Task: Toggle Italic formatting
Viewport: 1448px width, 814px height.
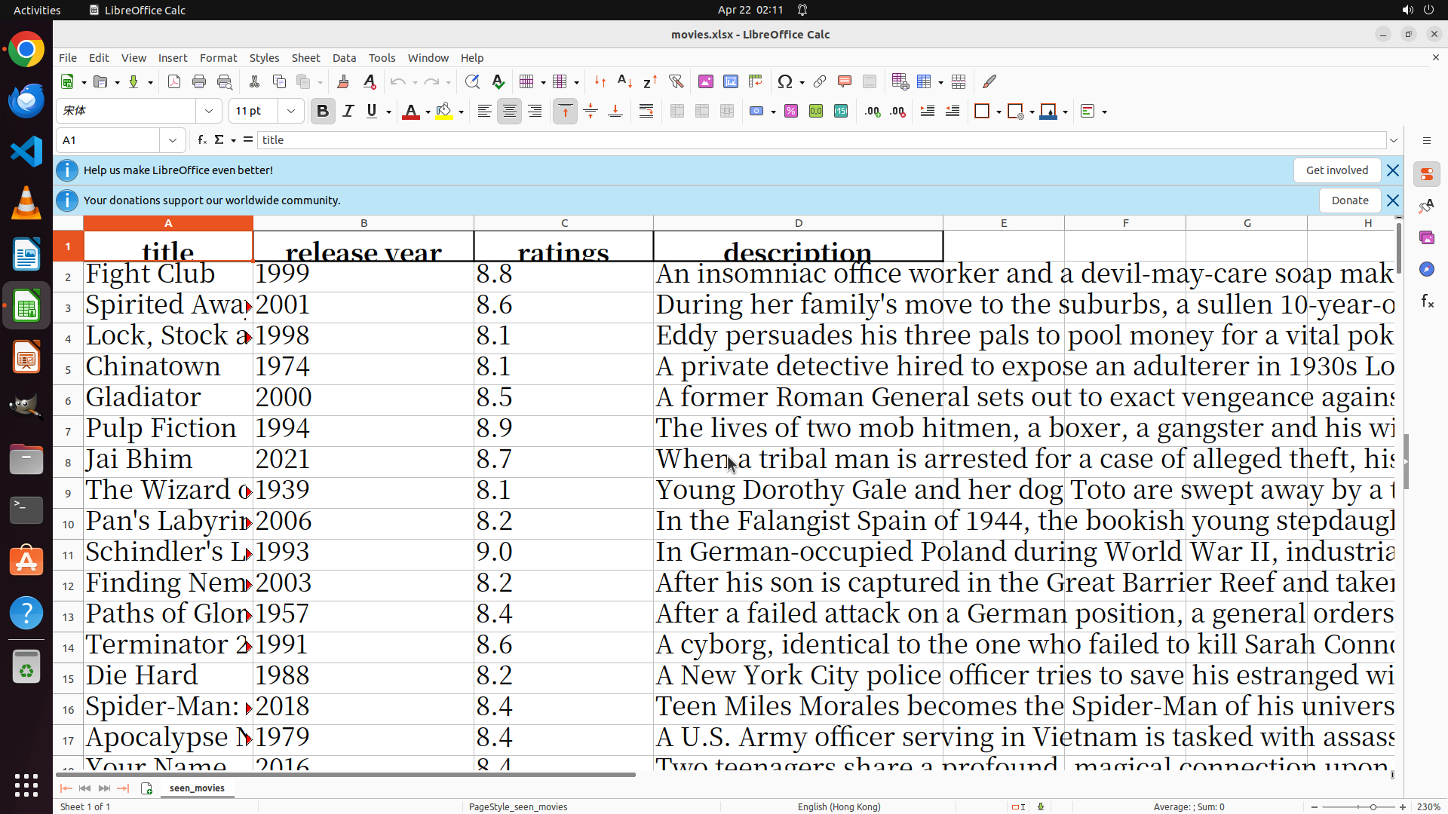Action: tap(348, 112)
